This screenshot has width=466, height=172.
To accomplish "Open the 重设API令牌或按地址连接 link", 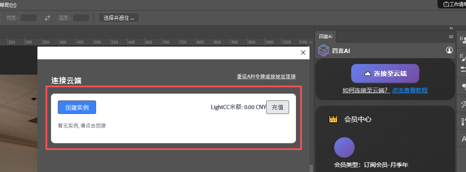I will [266, 77].
